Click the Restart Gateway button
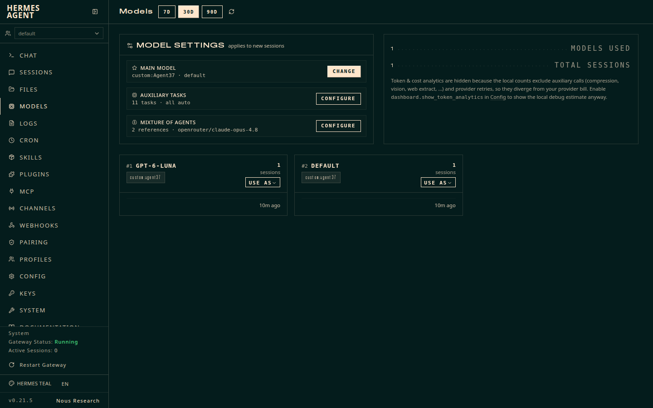The image size is (653, 408). 38,365
